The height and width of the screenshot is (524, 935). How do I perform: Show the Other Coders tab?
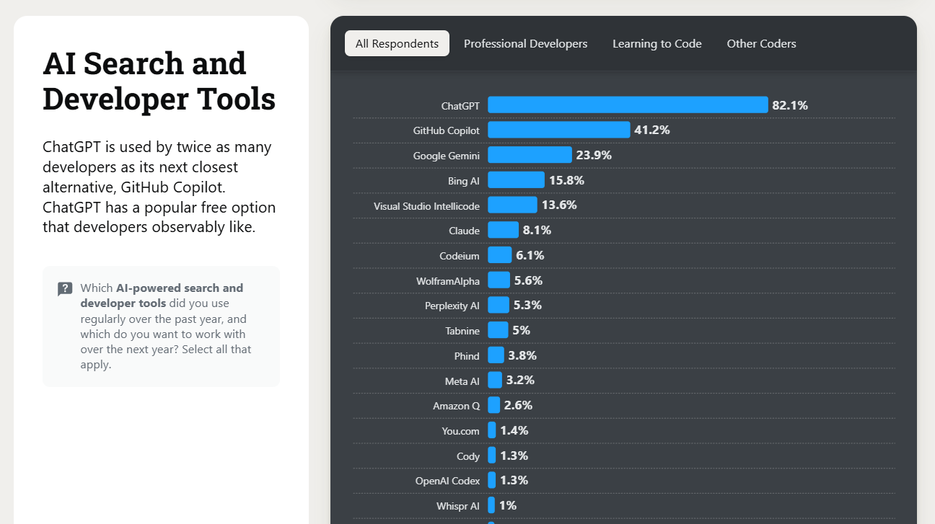[x=761, y=43]
